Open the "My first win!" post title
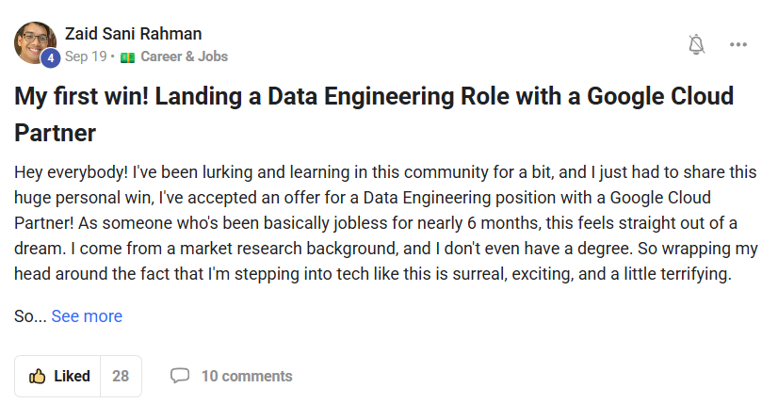The image size is (778, 404). point(374,97)
